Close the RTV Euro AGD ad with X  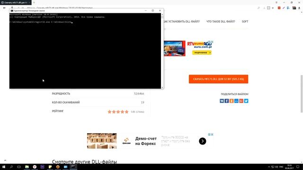(212, 42)
